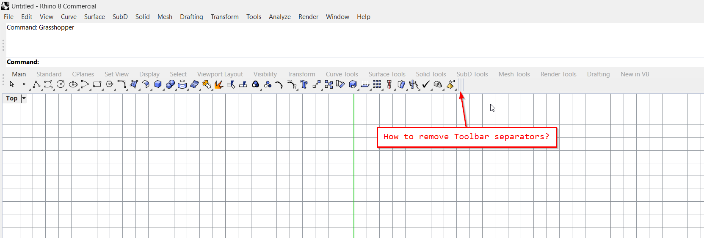
Task: Click the blue Text Object T icon
Action: [304, 84]
